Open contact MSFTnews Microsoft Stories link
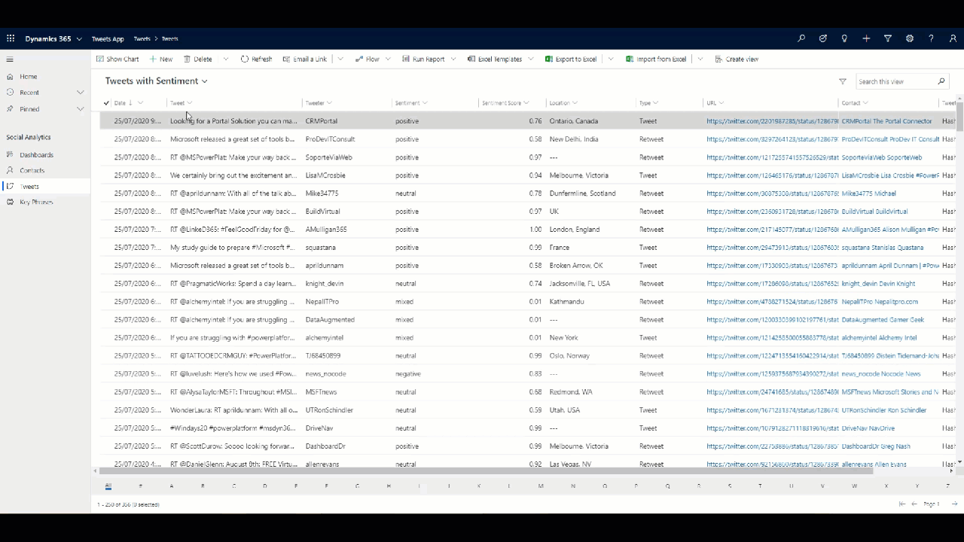The image size is (964, 542). (889, 392)
